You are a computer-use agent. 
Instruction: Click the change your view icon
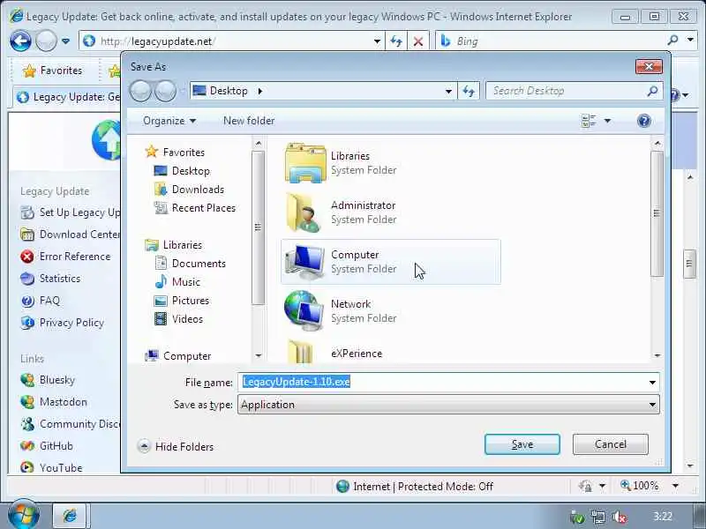click(x=589, y=121)
